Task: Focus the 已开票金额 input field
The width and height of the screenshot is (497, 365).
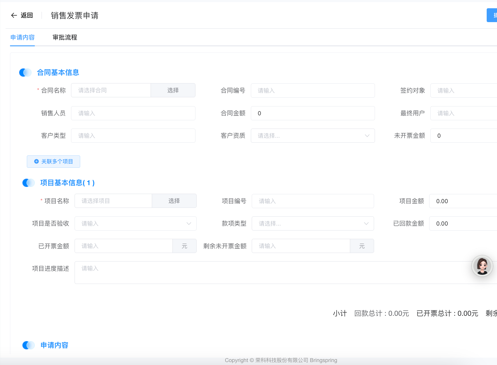Action: 124,246
